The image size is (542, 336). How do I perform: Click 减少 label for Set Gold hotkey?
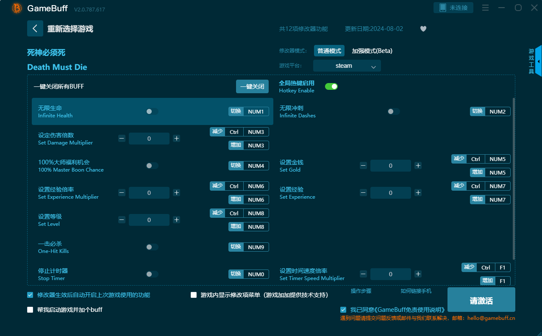(x=459, y=159)
